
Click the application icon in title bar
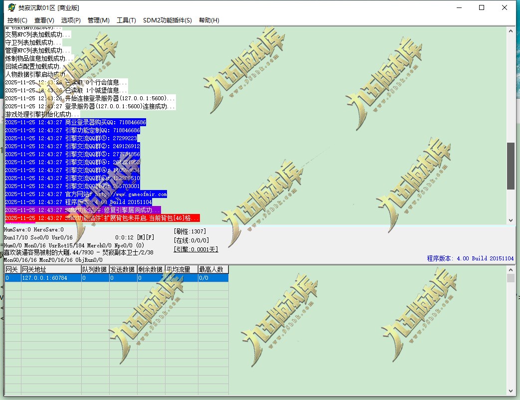[11, 7]
